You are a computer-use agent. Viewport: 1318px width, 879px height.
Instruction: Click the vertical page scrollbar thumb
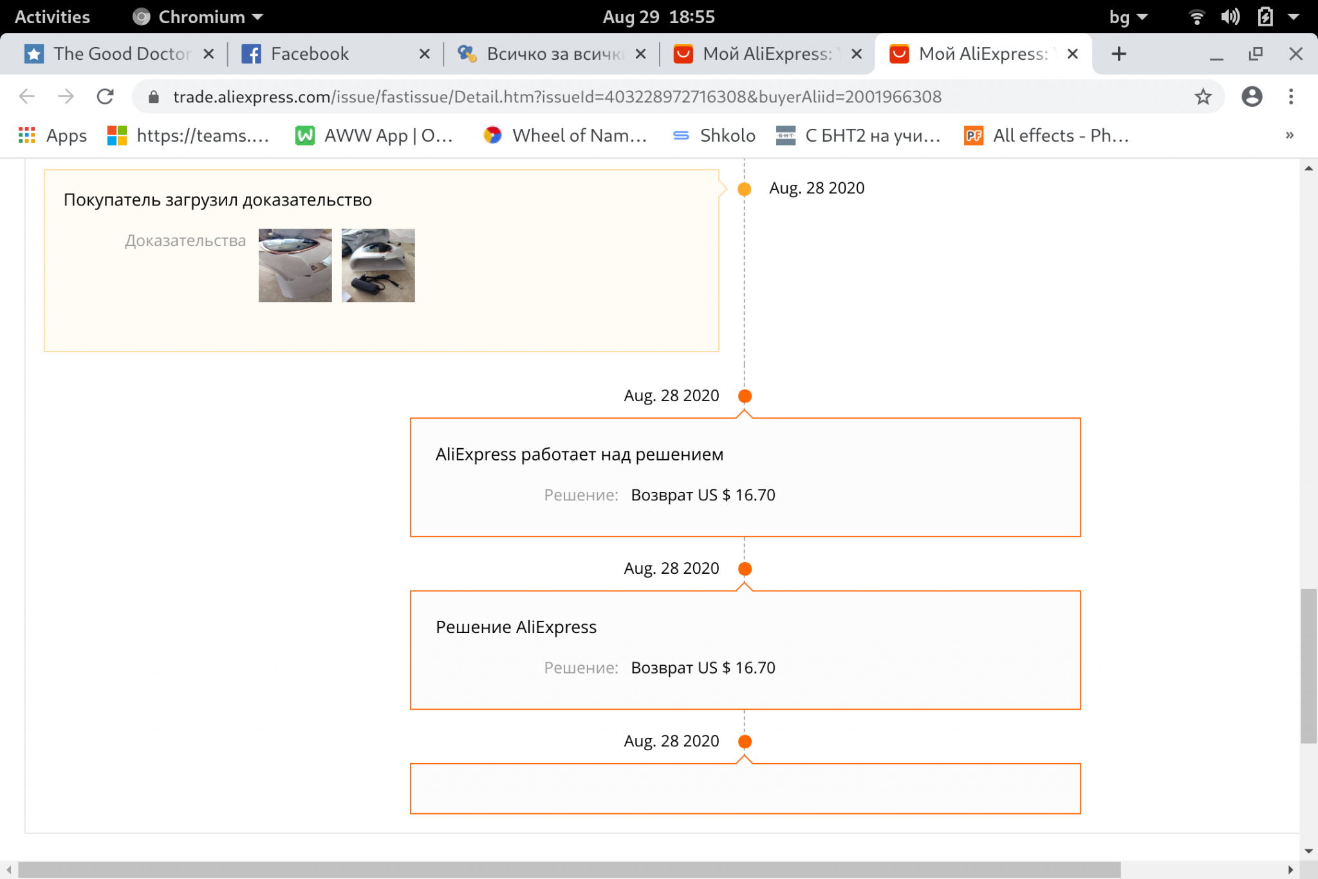1308,665
